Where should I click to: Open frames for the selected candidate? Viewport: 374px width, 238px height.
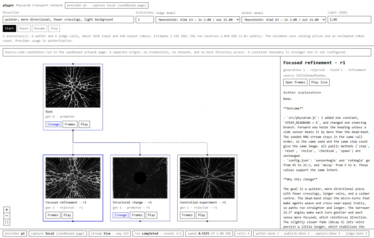point(295,82)
